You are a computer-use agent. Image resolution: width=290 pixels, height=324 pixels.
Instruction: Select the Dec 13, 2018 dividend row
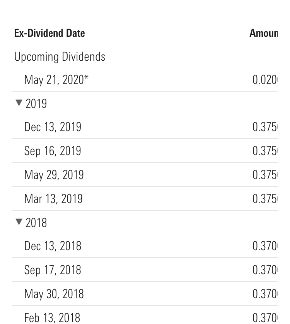(x=53, y=246)
